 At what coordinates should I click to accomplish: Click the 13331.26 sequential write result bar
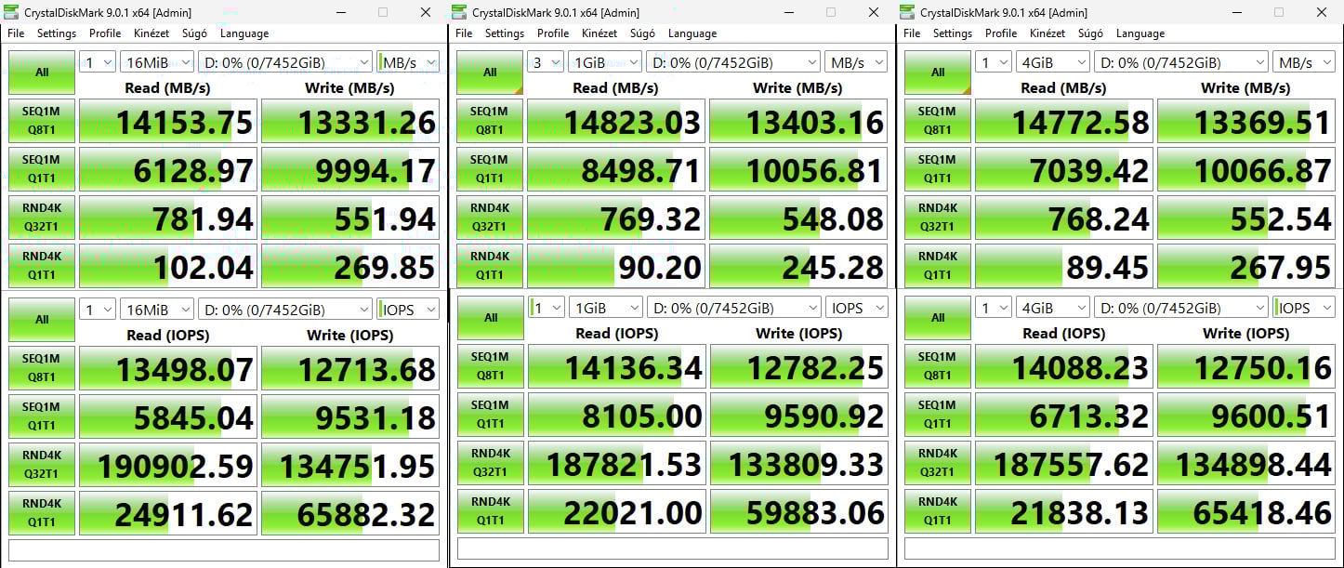pyautogui.click(x=350, y=122)
